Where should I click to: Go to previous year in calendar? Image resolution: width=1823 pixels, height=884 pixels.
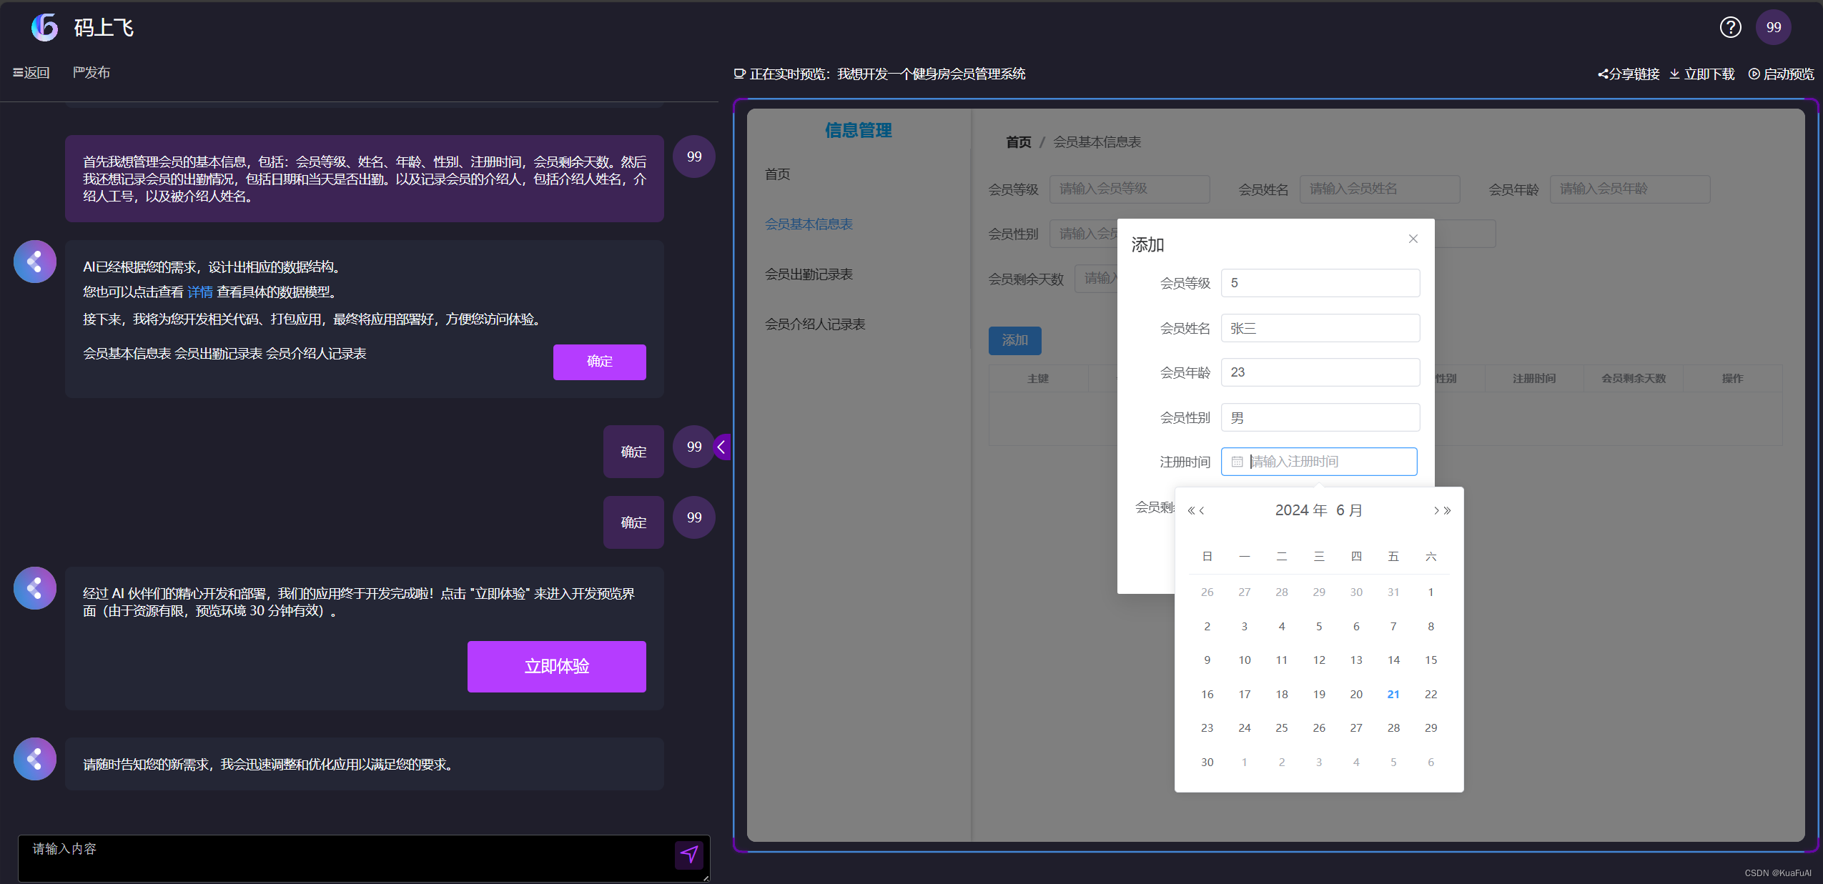pos(1191,510)
